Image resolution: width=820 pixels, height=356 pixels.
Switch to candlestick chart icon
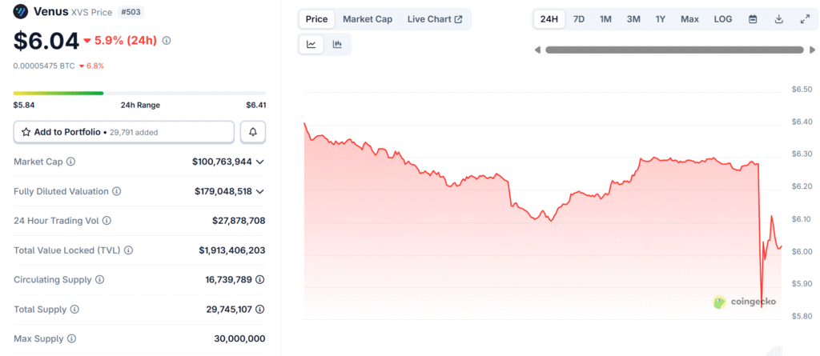pyautogui.click(x=337, y=45)
